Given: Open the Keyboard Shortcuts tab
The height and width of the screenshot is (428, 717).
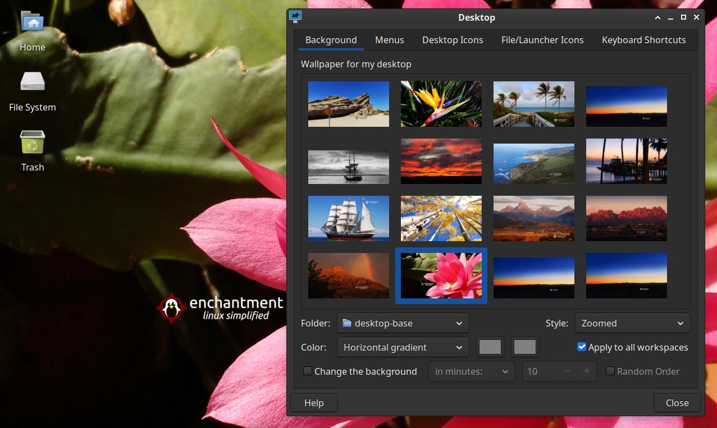Looking at the screenshot, I should pos(644,40).
